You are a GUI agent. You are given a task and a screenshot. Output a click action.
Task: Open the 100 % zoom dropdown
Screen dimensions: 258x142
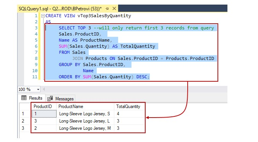point(38,89)
